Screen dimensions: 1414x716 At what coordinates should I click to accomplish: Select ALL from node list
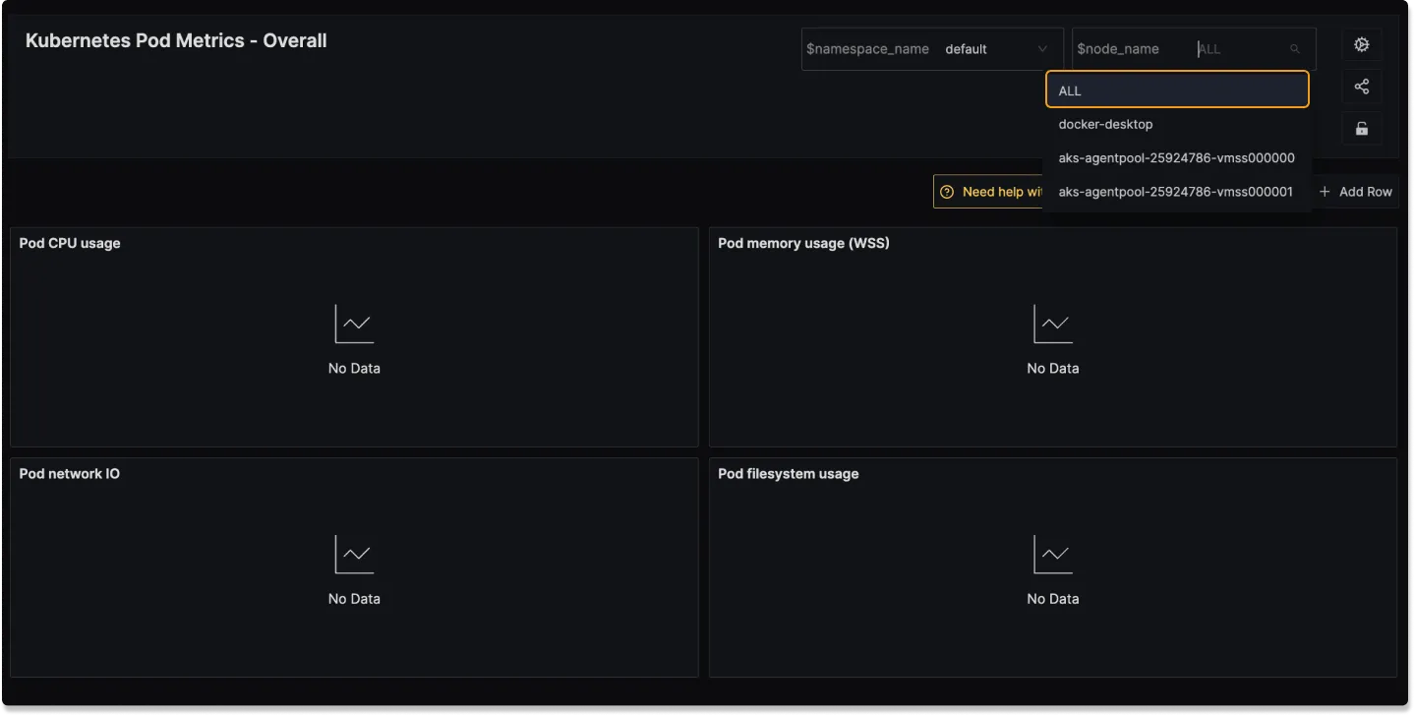coord(1177,89)
